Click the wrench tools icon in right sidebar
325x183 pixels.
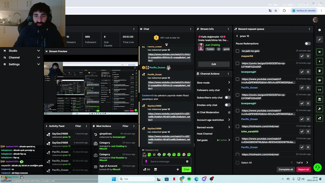pos(319,109)
